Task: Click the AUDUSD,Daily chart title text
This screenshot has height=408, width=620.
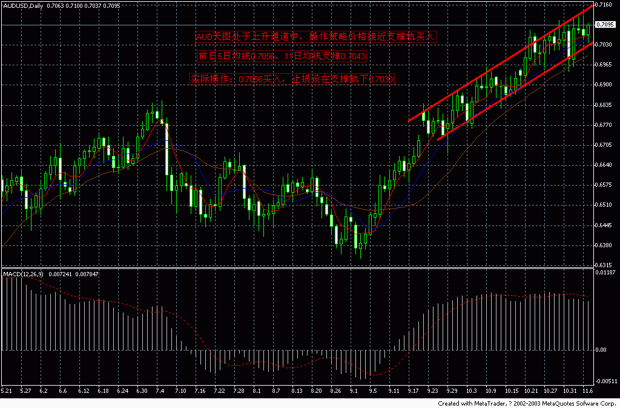Action: click(22, 6)
